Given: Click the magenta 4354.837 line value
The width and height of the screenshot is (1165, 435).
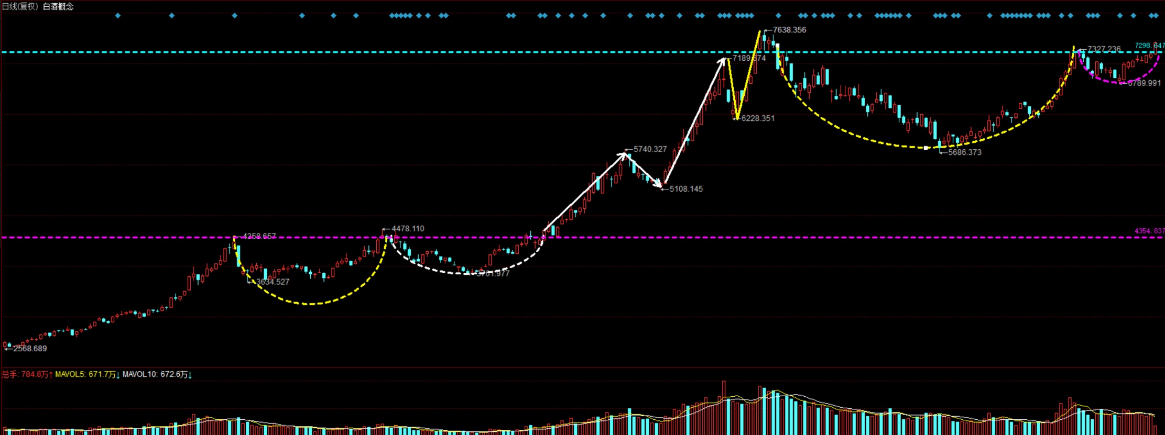Looking at the screenshot, I should [x=1150, y=231].
